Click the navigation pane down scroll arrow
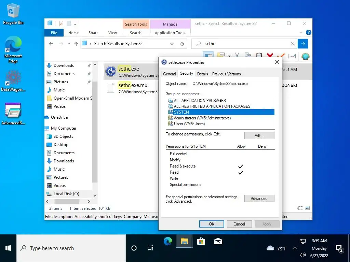The height and width of the screenshot is (262, 350). click(x=95, y=195)
